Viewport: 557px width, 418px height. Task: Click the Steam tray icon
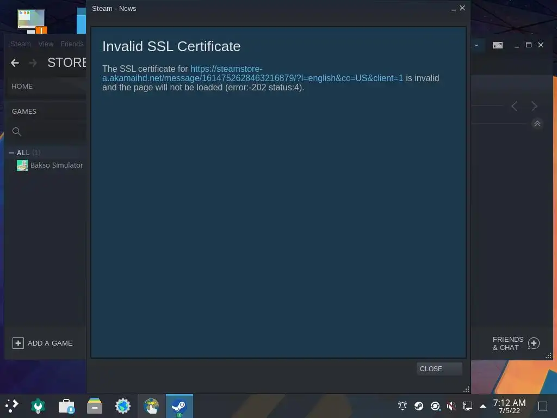pyautogui.click(x=419, y=405)
